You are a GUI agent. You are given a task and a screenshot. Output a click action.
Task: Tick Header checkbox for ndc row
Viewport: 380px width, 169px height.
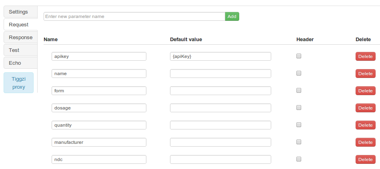tap(299, 159)
